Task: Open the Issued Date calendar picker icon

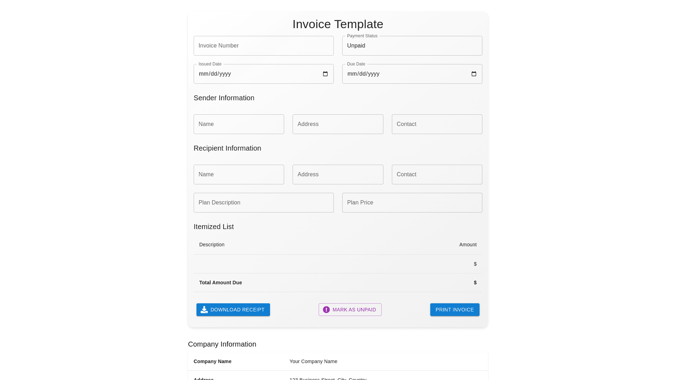Action: [x=325, y=74]
